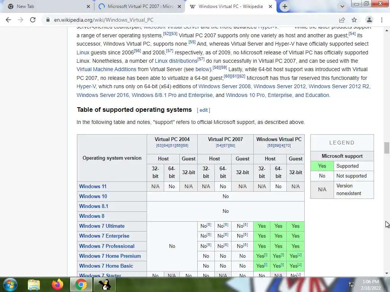Bookmark this page with the star icon
The image size is (390, 292).
354,20
